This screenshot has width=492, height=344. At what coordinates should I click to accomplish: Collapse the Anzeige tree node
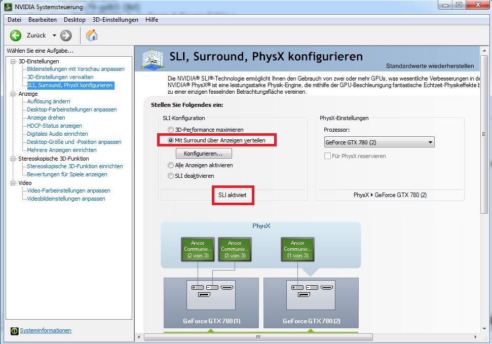tap(13, 94)
